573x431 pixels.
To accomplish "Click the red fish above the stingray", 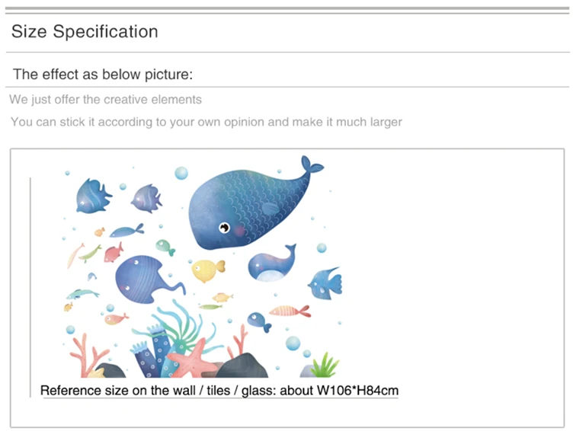I will tap(114, 253).
